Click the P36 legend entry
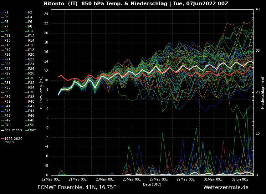266x194 pixels. pos(29,92)
